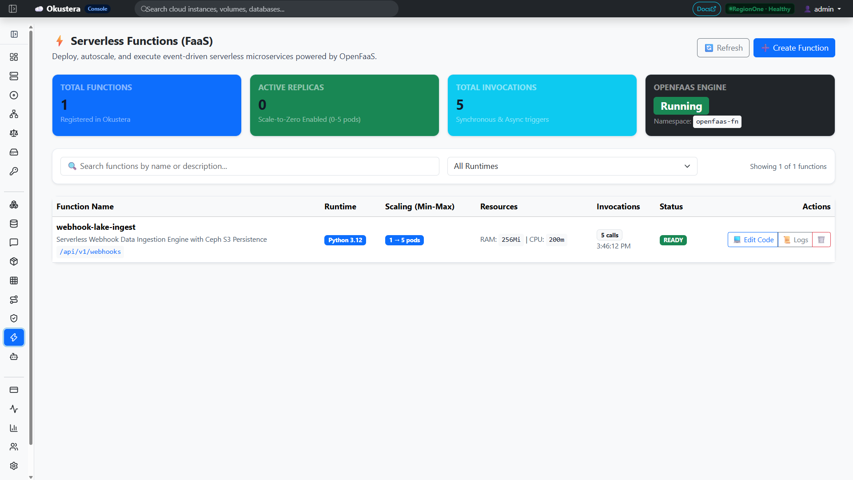Click the Okustera logo
The width and height of the screenshot is (853, 480).
point(58,9)
